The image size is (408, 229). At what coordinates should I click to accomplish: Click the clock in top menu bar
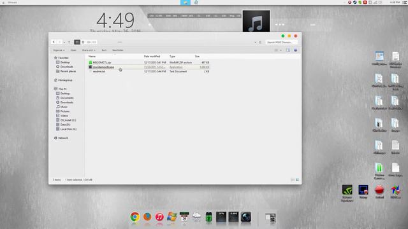(x=395, y=3)
